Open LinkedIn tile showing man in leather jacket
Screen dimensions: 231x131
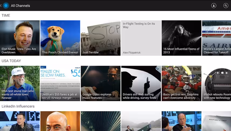pyautogui.click(x=20, y=121)
